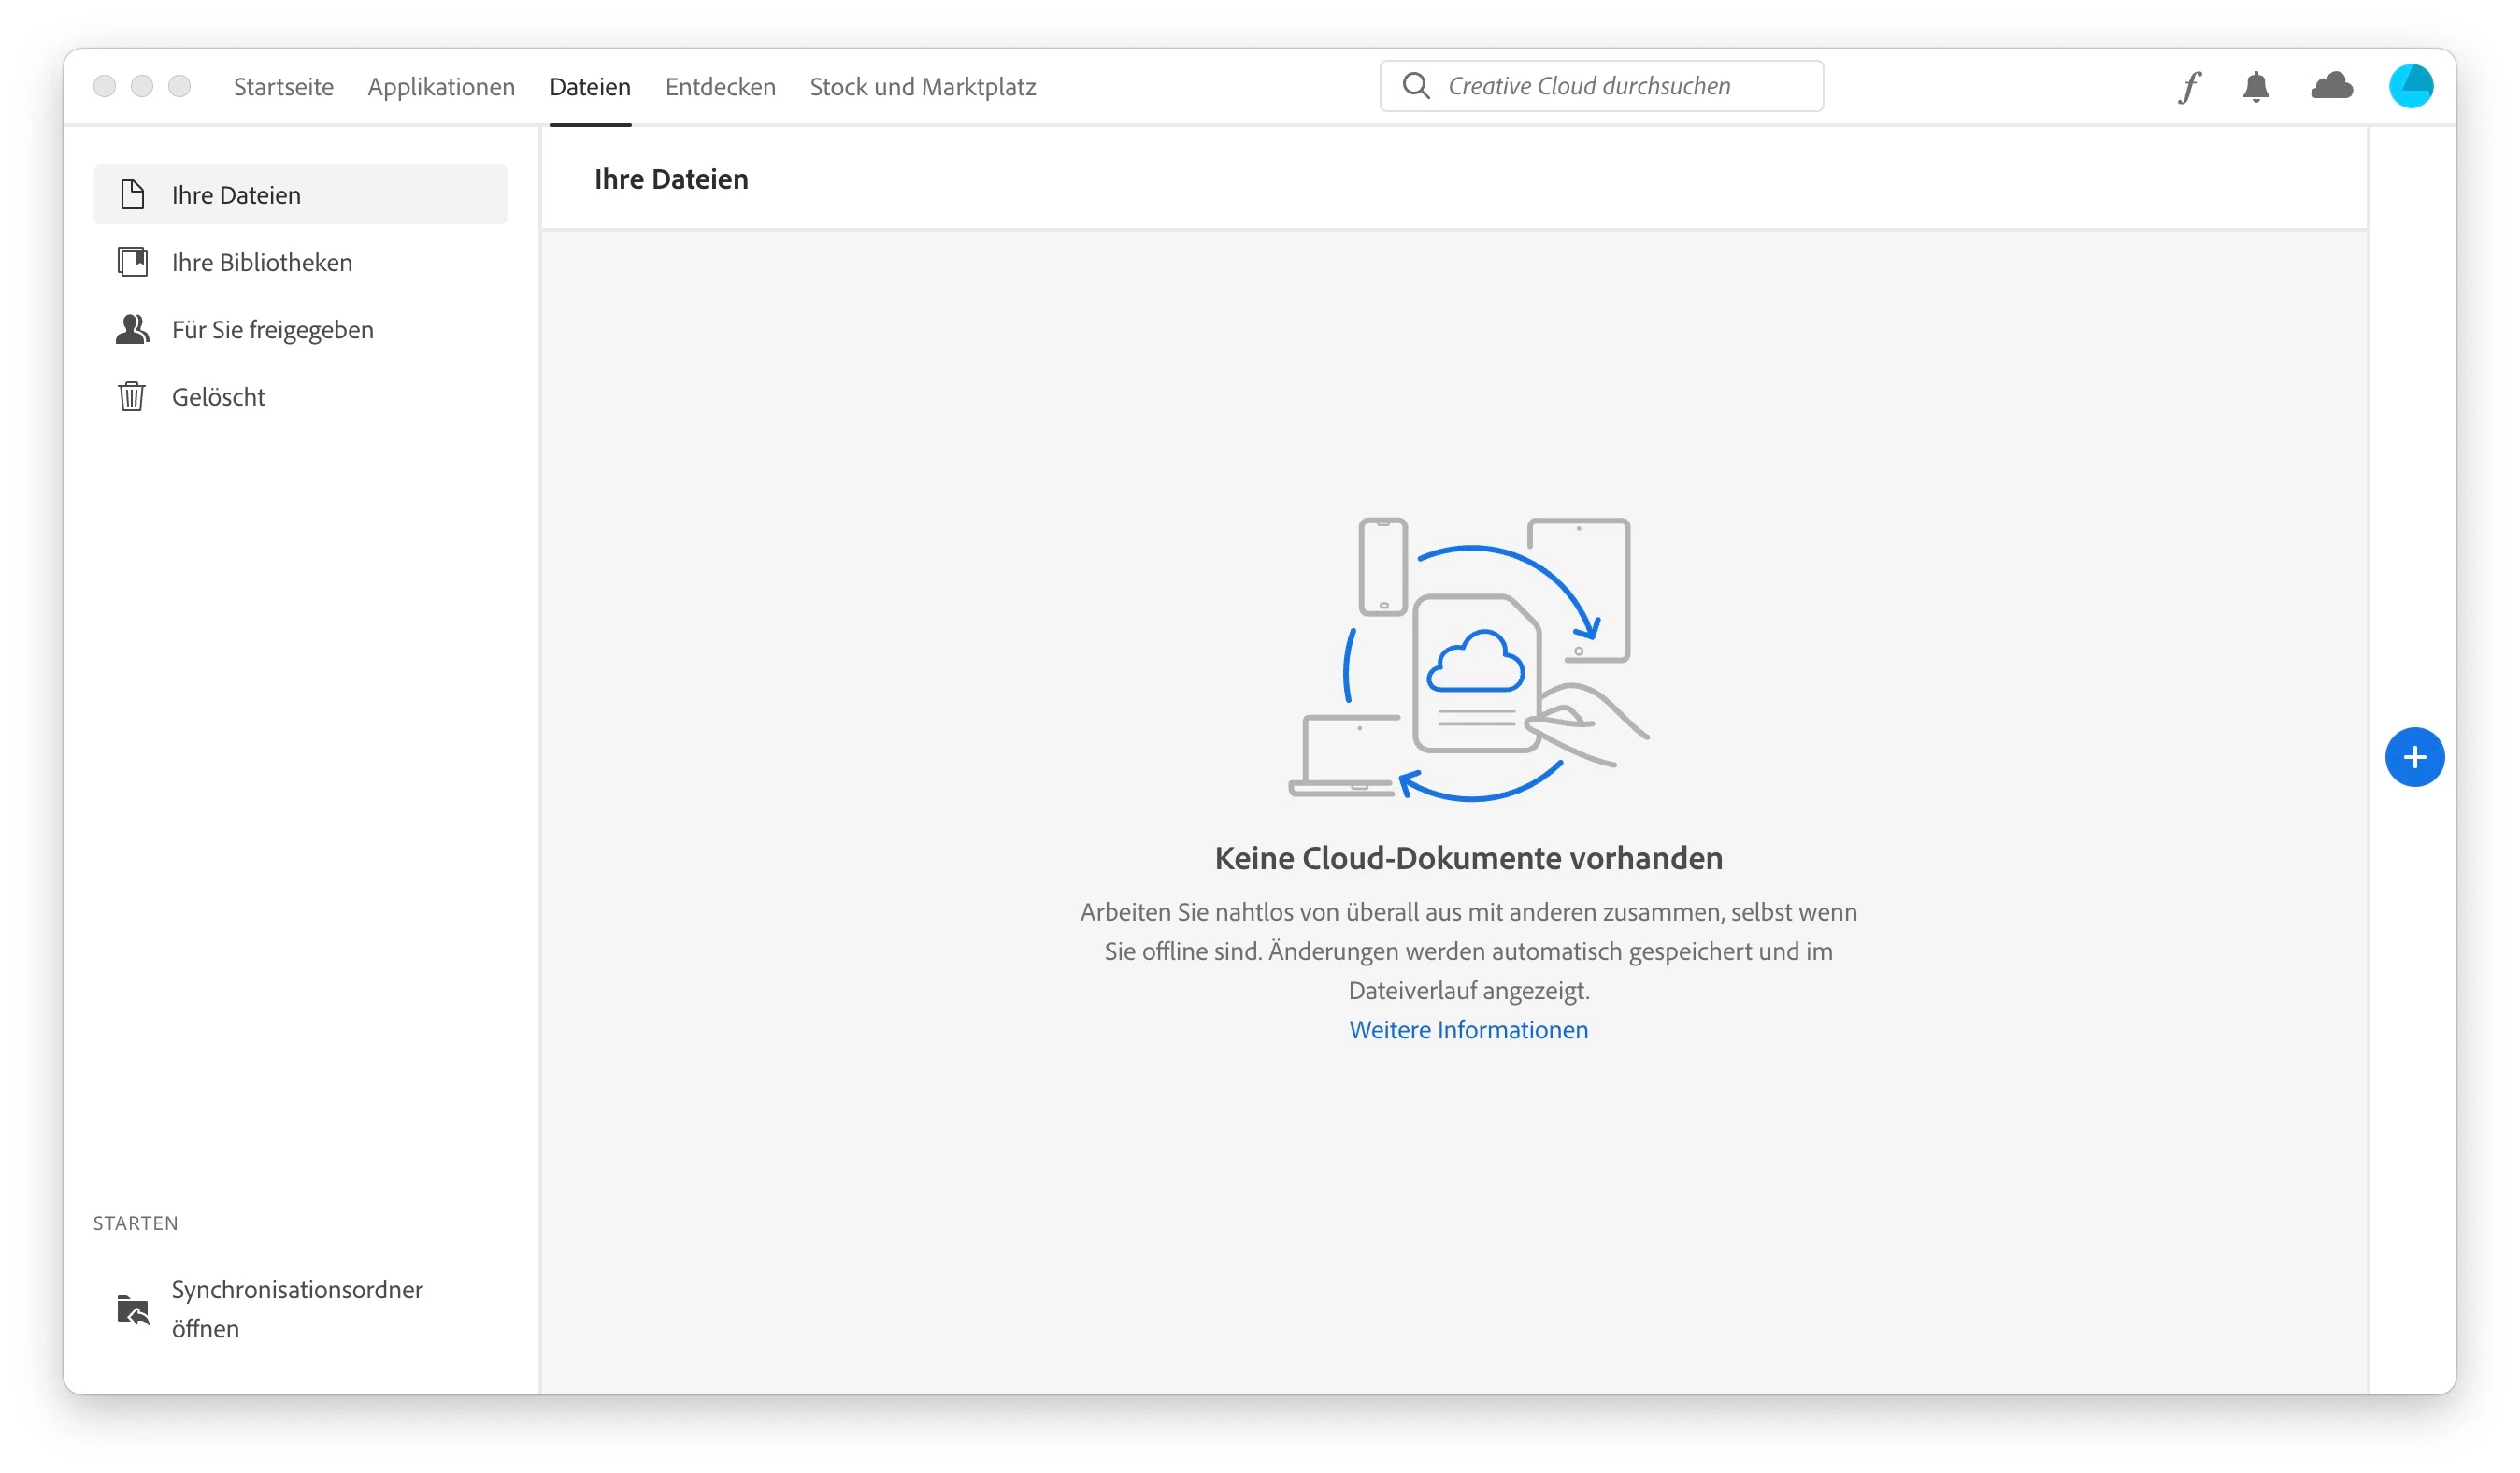Click the library icon for Ihre Bibliotheken
This screenshot has height=1473, width=2520.
pyautogui.click(x=132, y=262)
